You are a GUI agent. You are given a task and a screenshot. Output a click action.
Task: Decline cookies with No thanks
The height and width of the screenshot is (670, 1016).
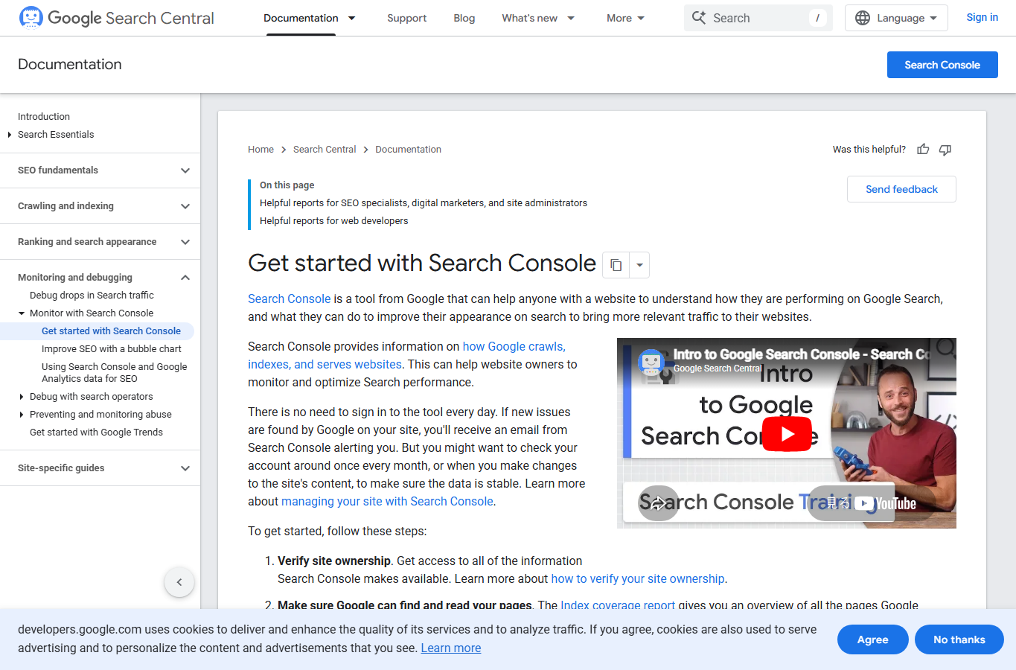(x=959, y=639)
